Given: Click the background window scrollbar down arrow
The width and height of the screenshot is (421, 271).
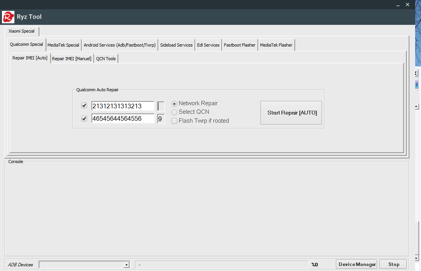Looking at the screenshot, I should pos(416,259).
